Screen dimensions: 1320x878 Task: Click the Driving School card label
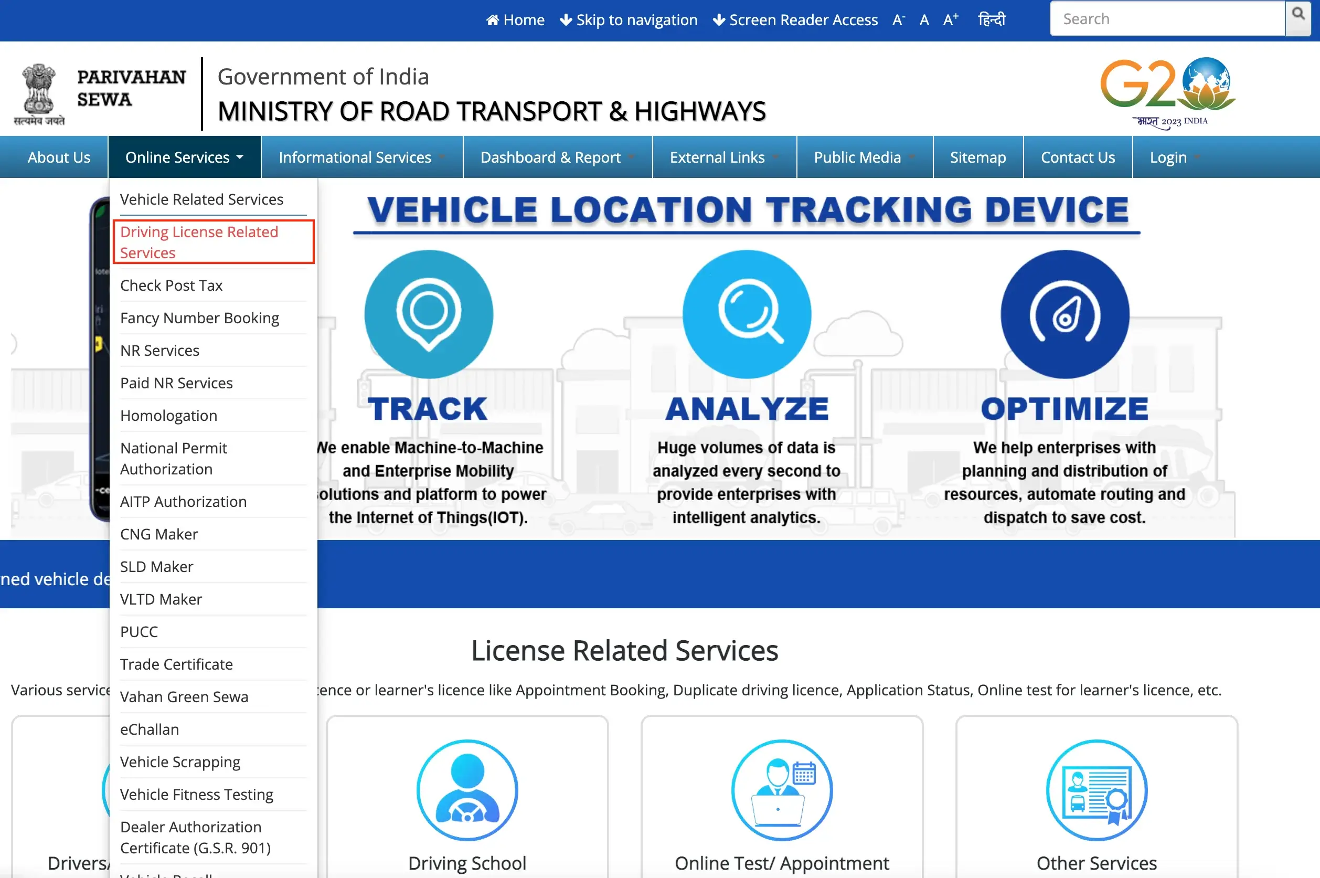(x=467, y=863)
